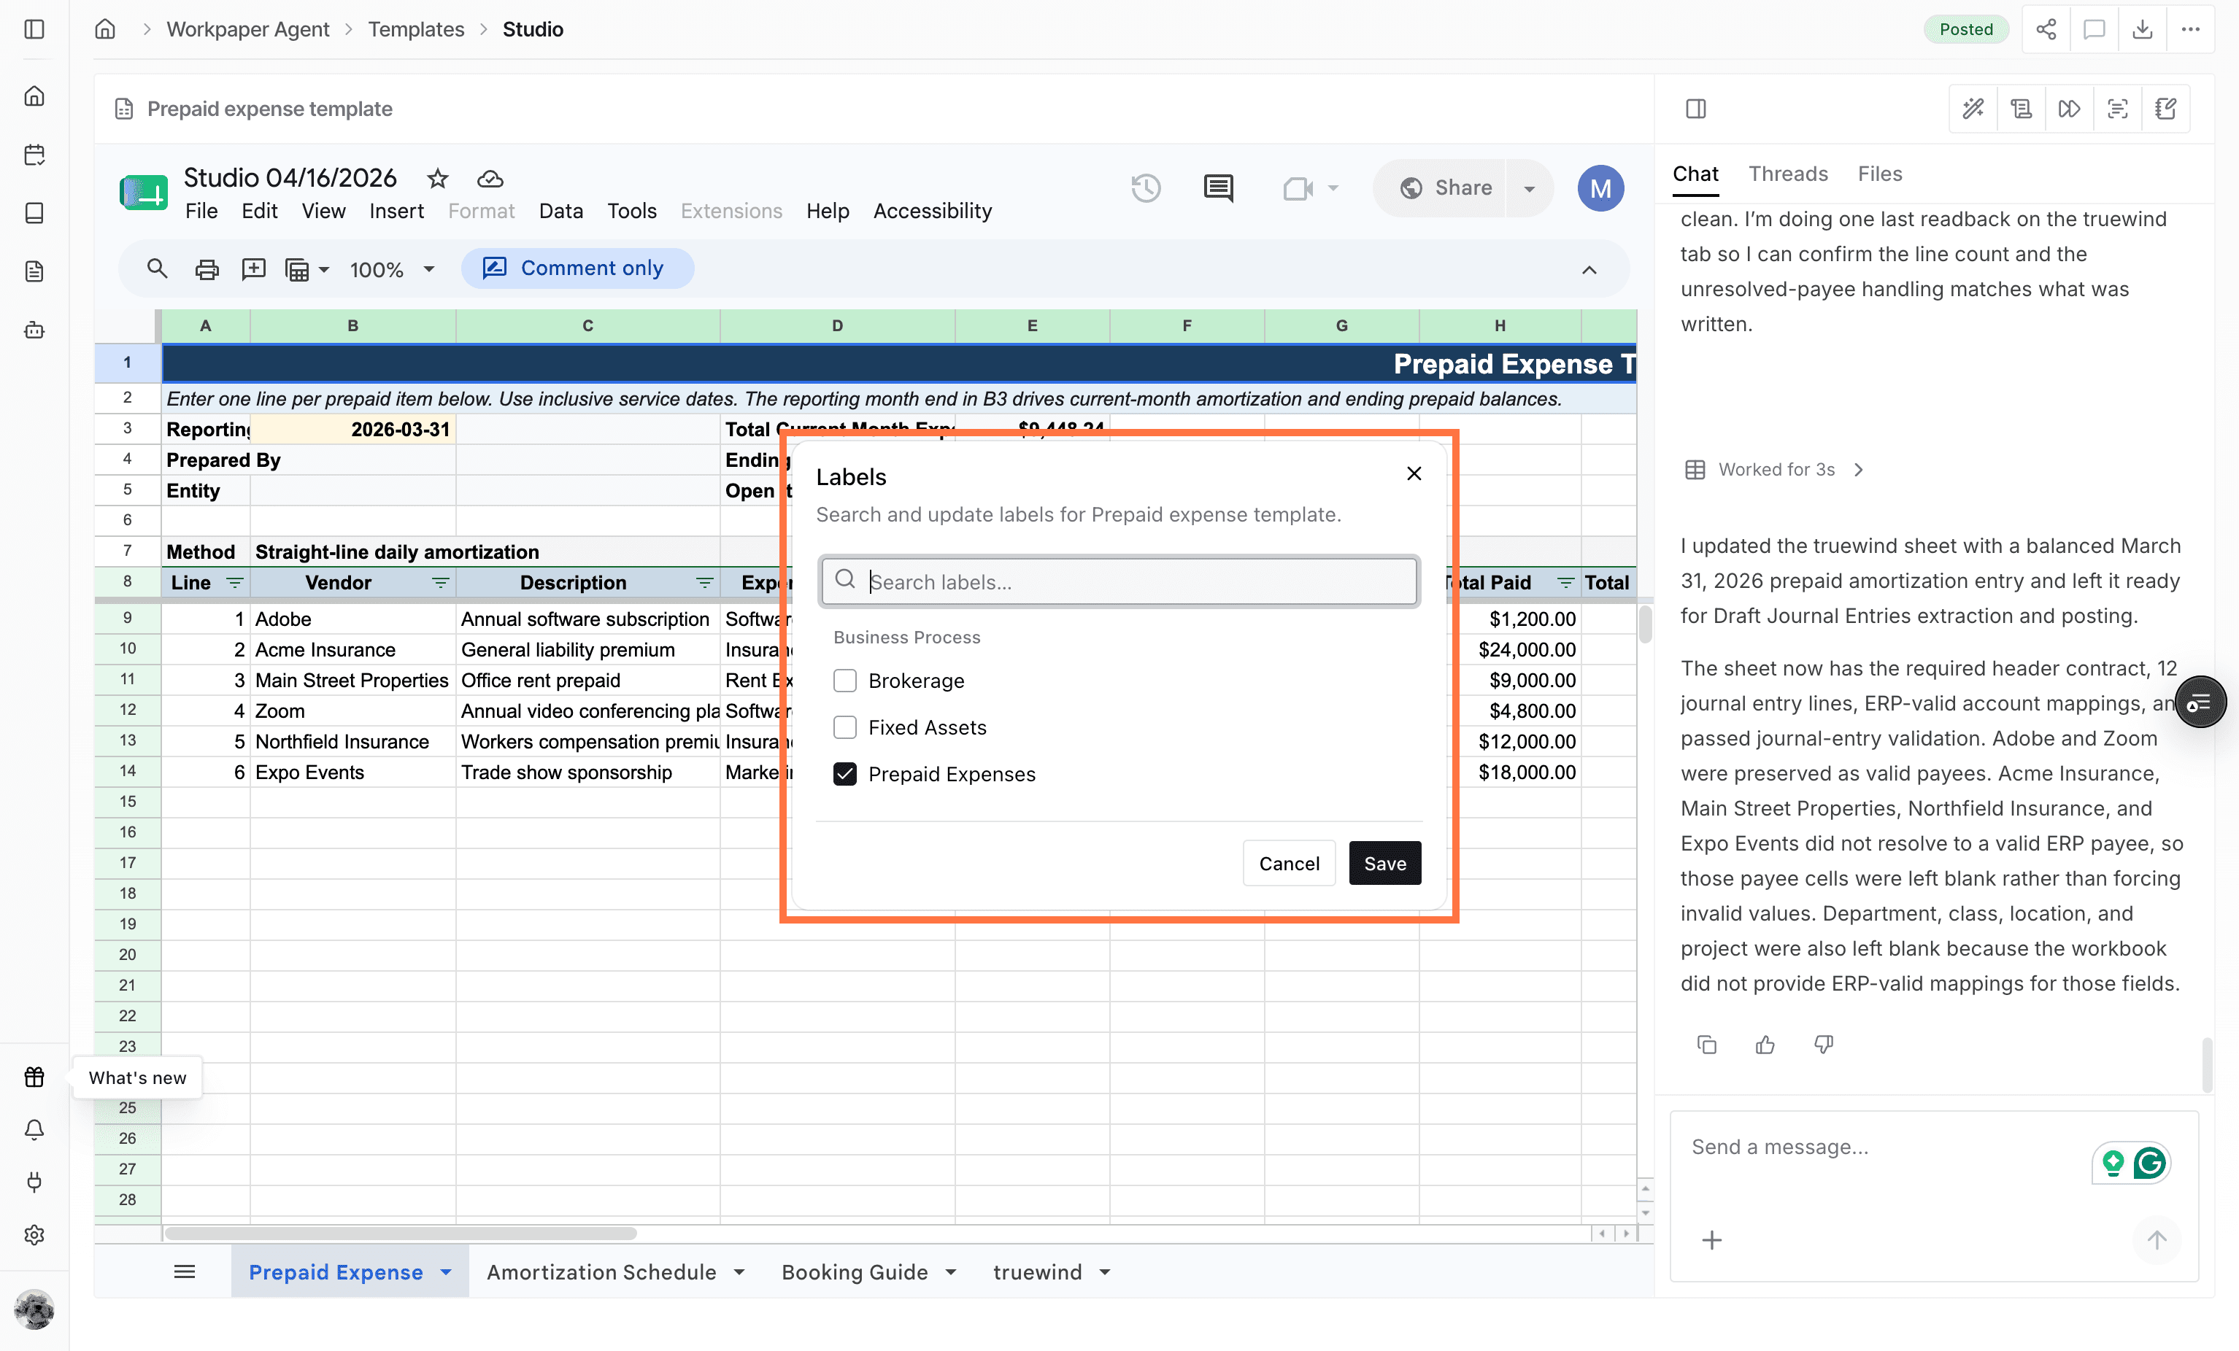Open the Description column filter

coord(704,582)
